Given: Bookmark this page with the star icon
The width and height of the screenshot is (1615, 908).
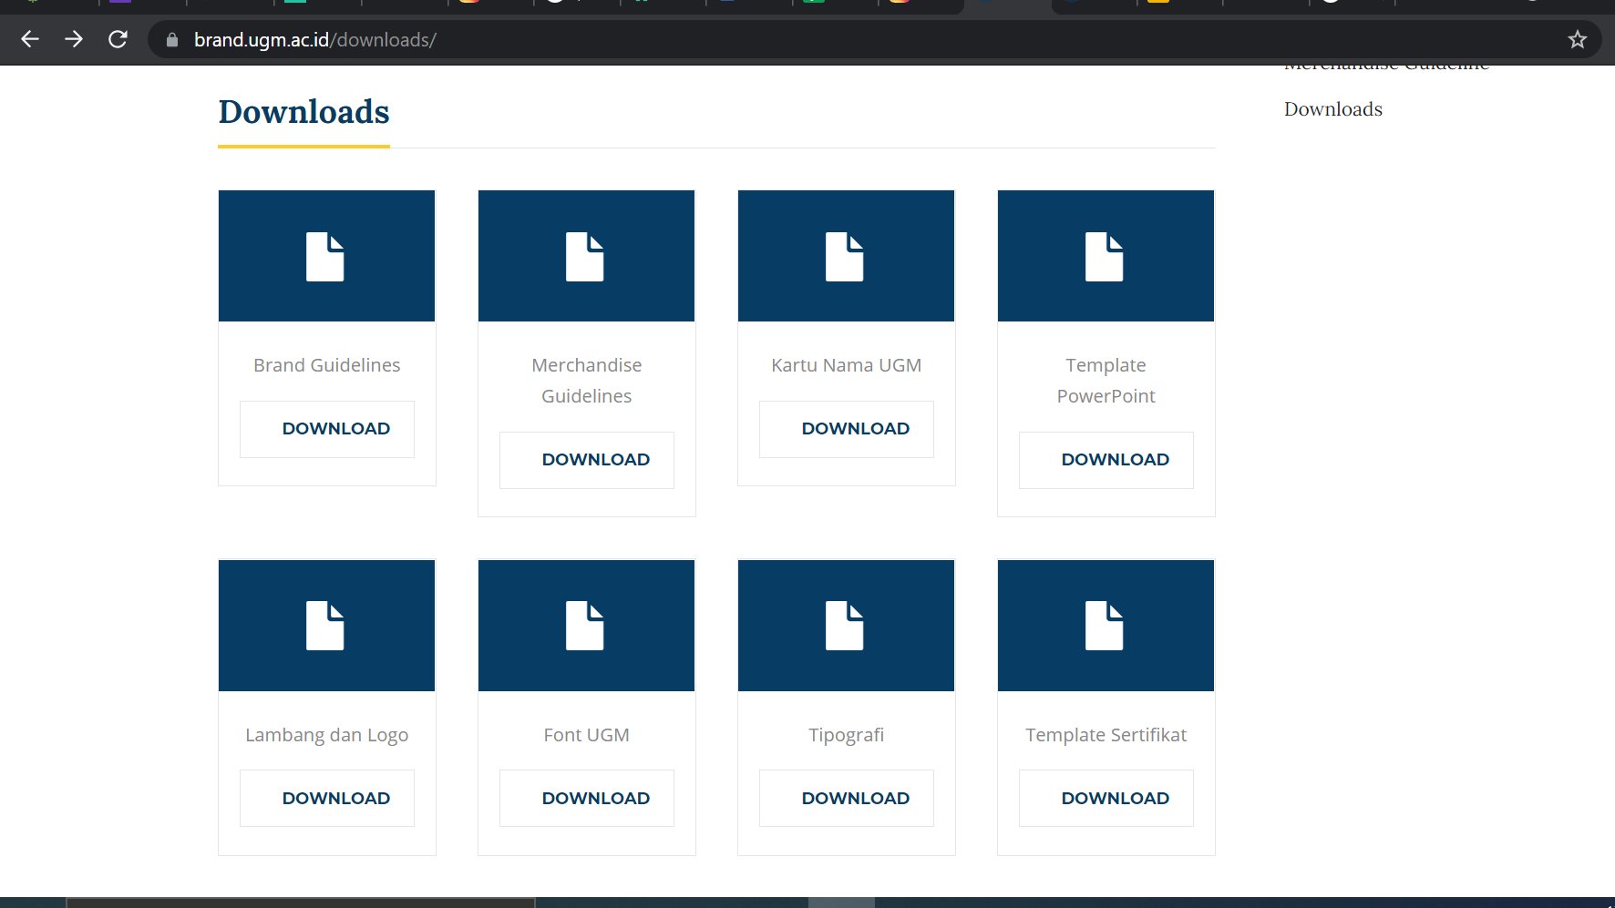Looking at the screenshot, I should point(1578,39).
